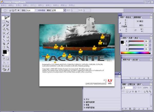Select the Rectangle shape tool

8,37
